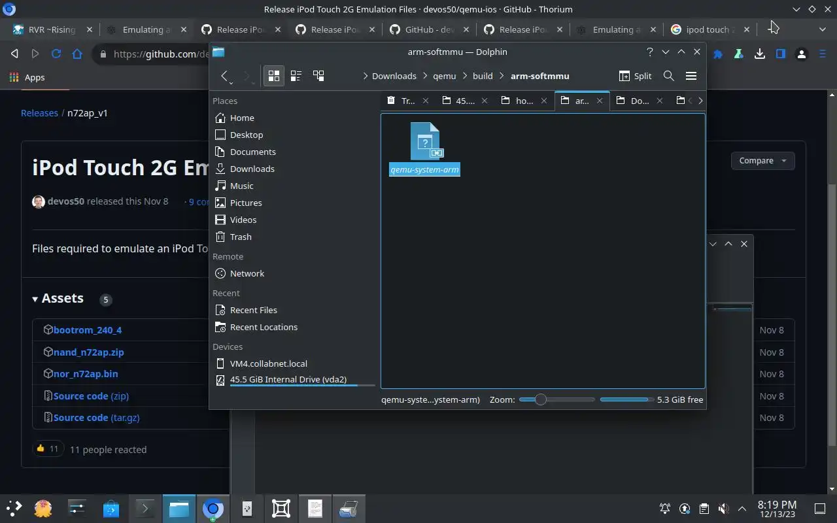This screenshot has height=523, width=837.
Task: Open browser extensions puzzle icon
Action: coord(718,54)
